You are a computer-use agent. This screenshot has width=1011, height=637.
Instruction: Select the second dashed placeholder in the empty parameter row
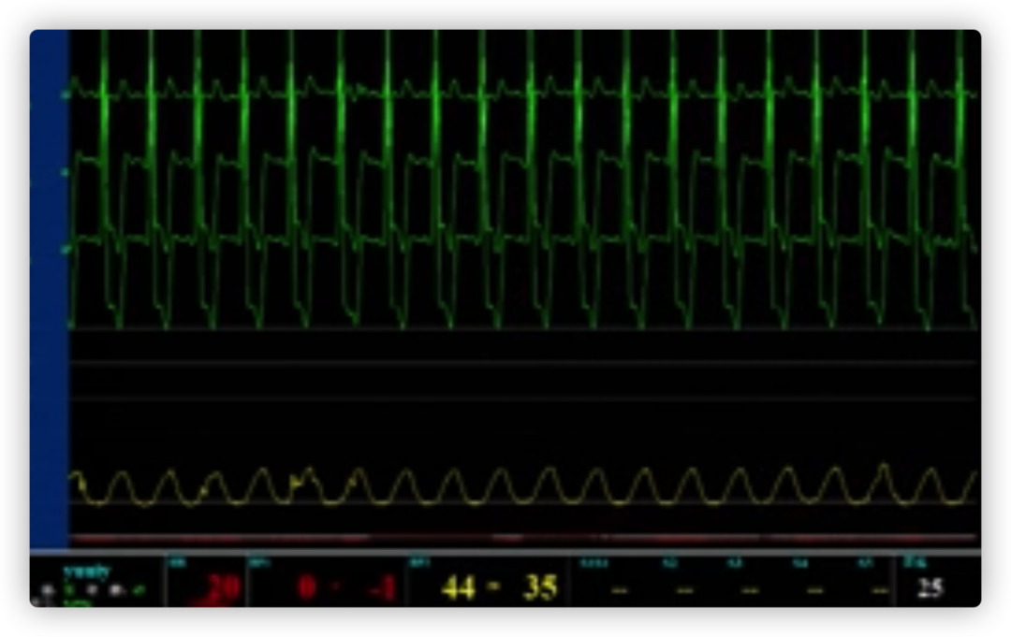click(684, 590)
